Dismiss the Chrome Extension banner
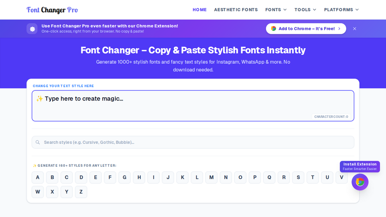The height and width of the screenshot is (217, 386). point(355,29)
